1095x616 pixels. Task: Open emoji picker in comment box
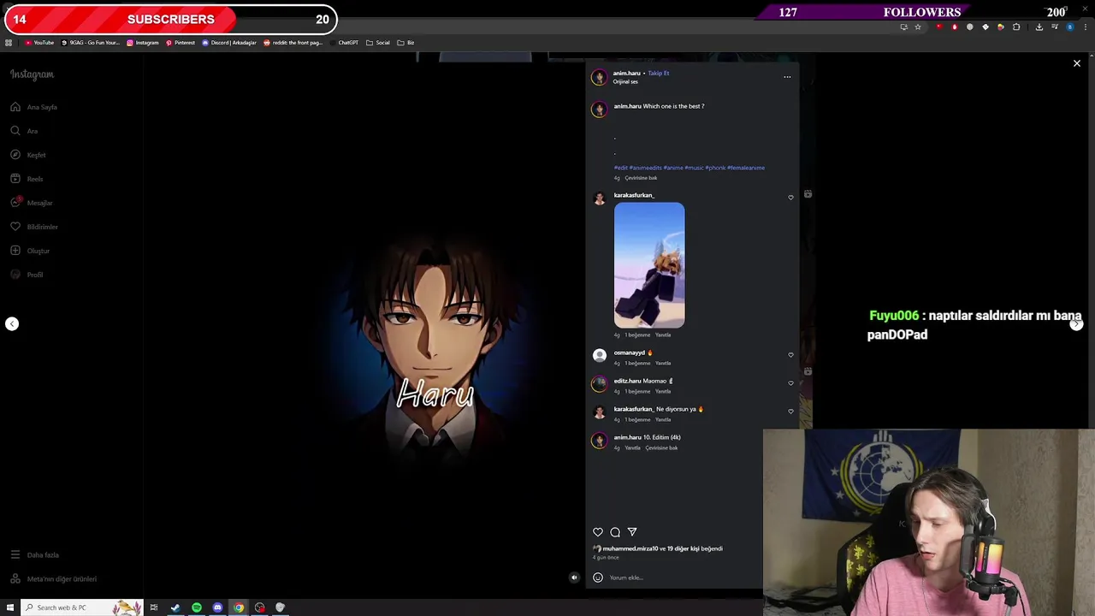pyautogui.click(x=598, y=577)
